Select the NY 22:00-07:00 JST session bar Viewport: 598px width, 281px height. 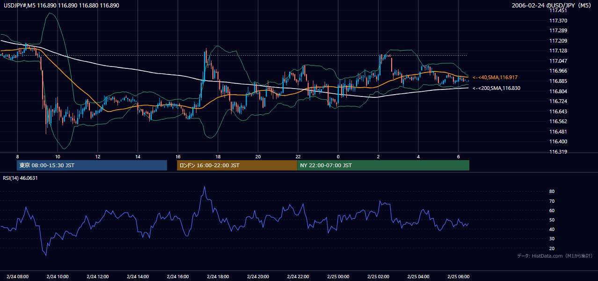pos(383,165)
